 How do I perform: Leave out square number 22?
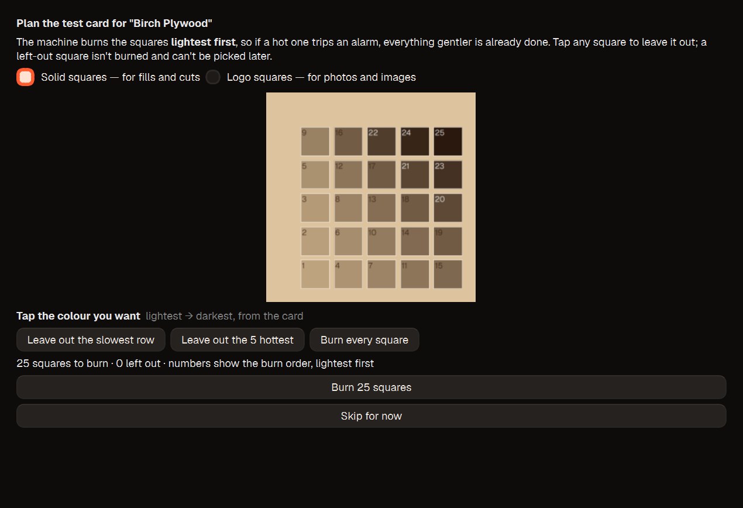coord(381,142)
